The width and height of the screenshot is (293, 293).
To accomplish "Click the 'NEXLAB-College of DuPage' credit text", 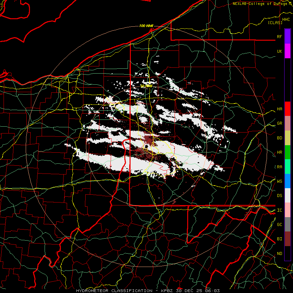I will 260,4.
